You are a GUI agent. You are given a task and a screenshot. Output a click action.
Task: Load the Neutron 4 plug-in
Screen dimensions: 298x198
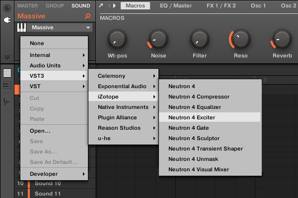click(210, 86)
